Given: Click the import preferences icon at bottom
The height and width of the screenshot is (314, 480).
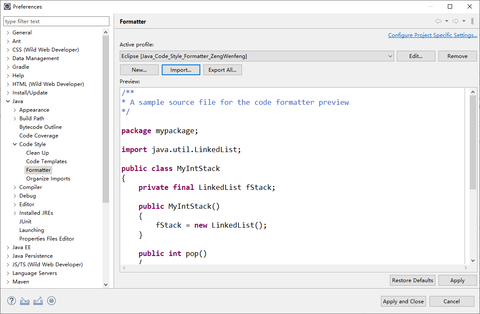Looking at the screenshot, I should click(25, 301).
